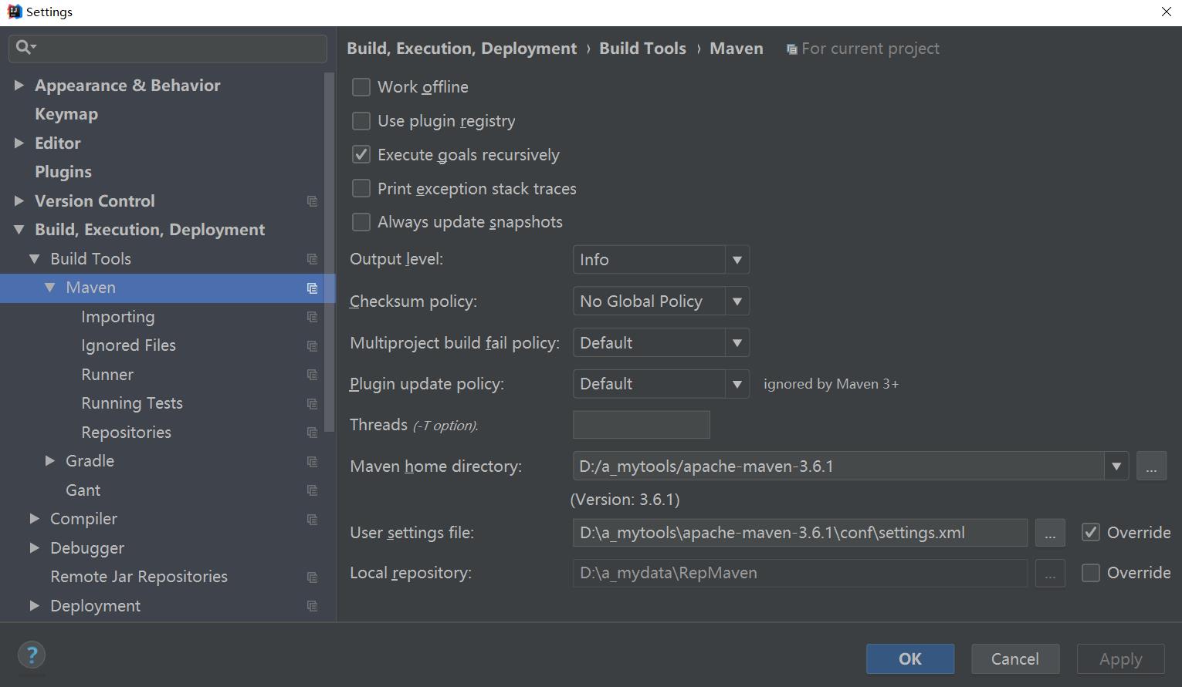Click project-level icon beside Deployment

[x=312, y=606]
